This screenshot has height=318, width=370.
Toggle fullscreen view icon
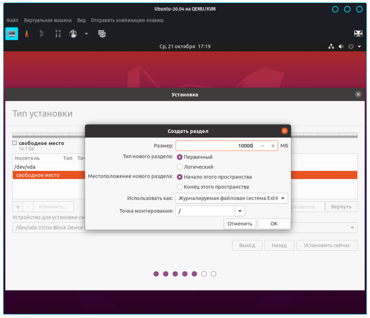point(358,34)
